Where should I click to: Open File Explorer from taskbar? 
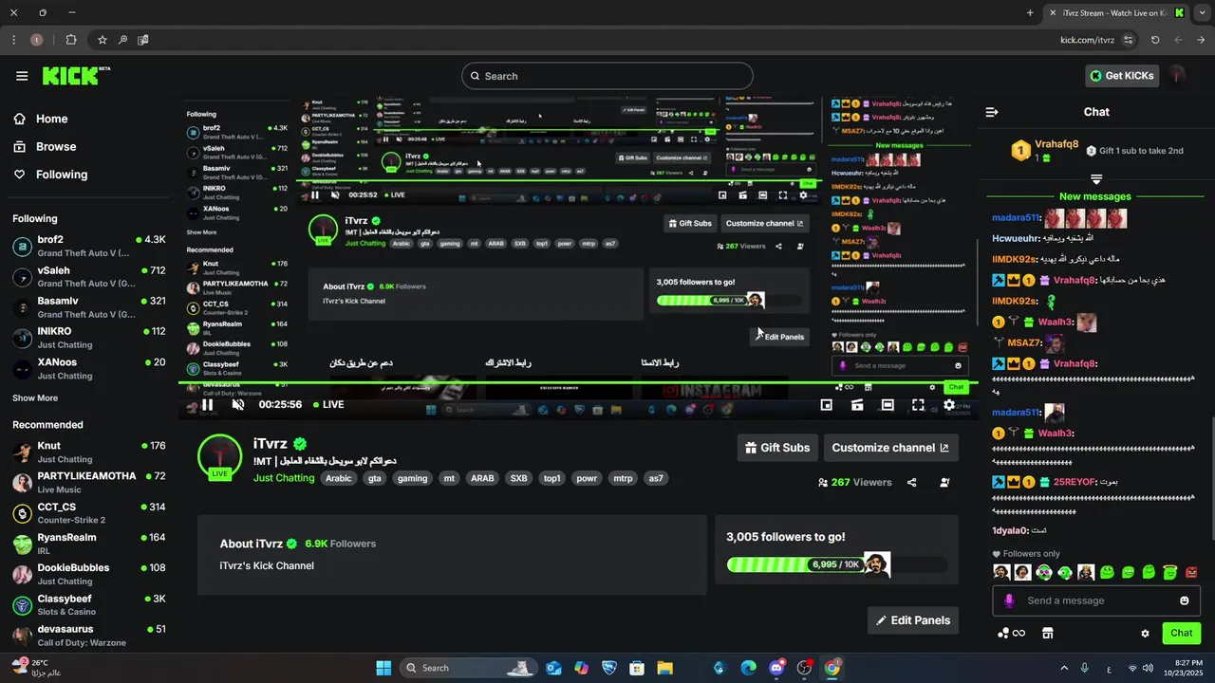[x=664, y=668]
